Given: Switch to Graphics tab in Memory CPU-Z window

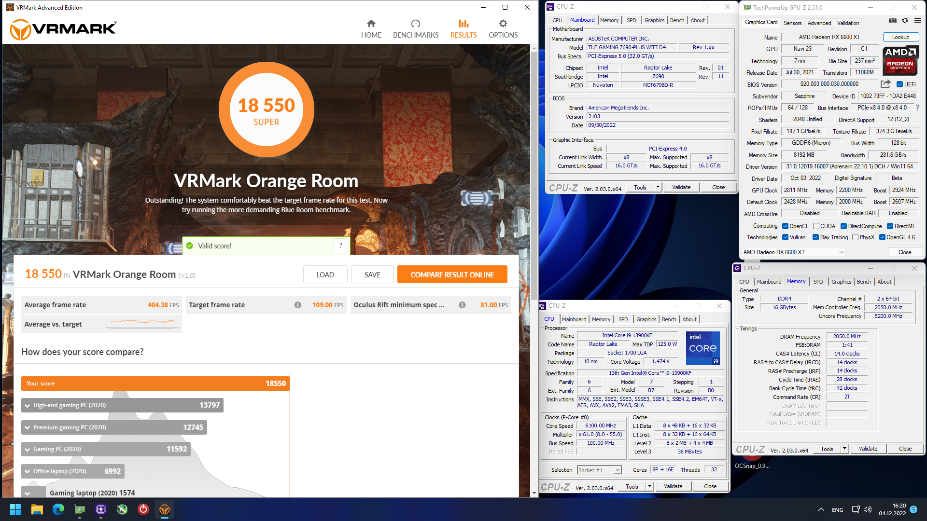Looking at the screenshot, I should click(841, 282).
